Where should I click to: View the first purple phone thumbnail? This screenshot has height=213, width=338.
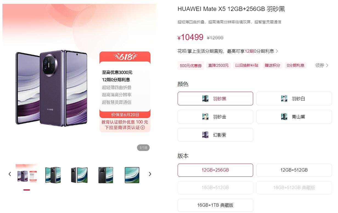click(x=27, y=174)
